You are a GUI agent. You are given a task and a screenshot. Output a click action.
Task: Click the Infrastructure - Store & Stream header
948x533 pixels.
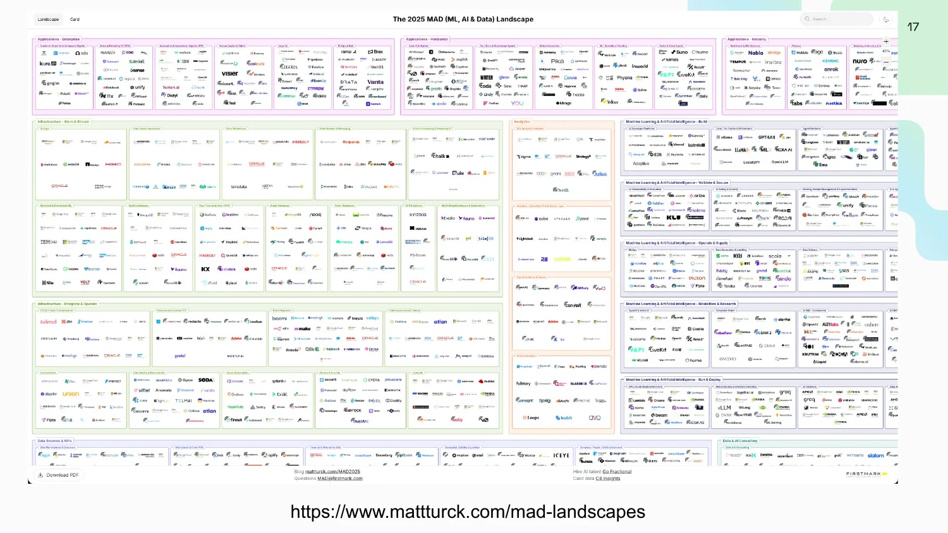click(63, 122)
